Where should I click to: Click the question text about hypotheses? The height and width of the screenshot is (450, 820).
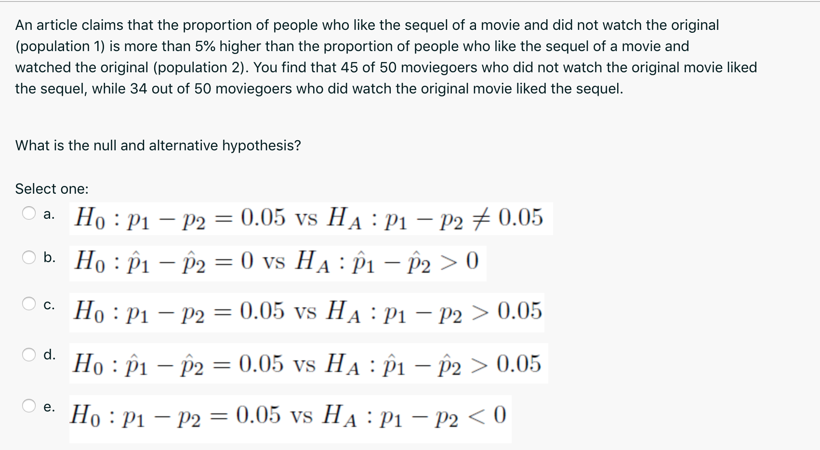tap(158, 145)
